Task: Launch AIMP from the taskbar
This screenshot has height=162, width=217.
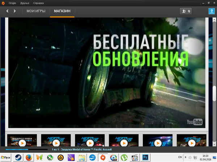Action: (x=60, y=157)
